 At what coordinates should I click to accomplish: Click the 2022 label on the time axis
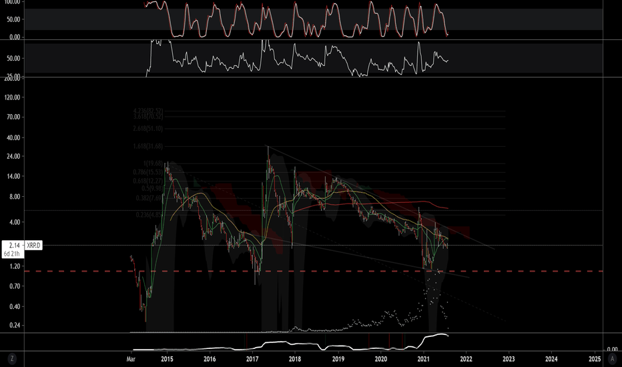pyautogui.click(x=466, y=359)
